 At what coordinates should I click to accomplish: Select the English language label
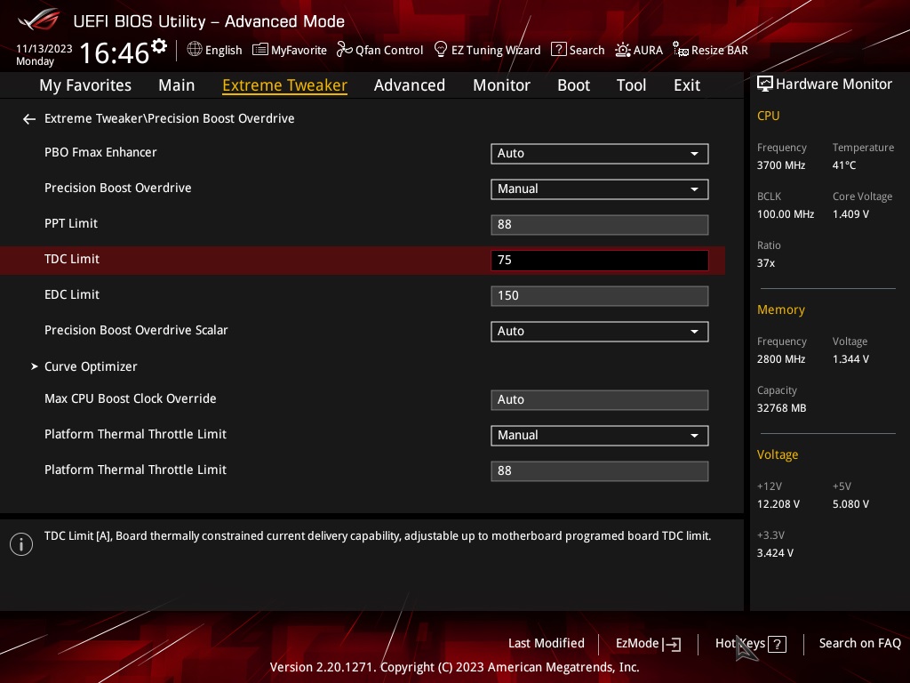[x=223, y=50]
